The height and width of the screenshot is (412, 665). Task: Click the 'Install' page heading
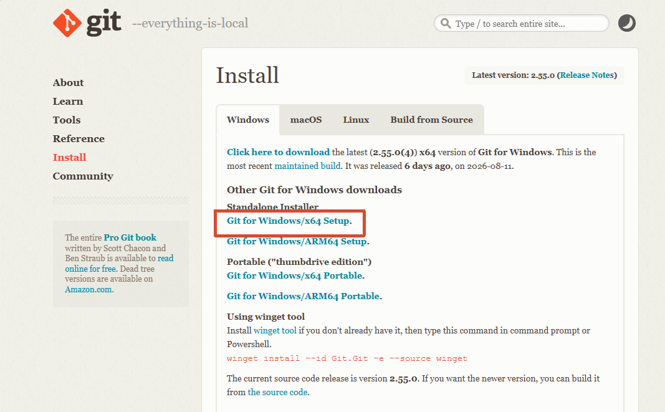point(247,75)
